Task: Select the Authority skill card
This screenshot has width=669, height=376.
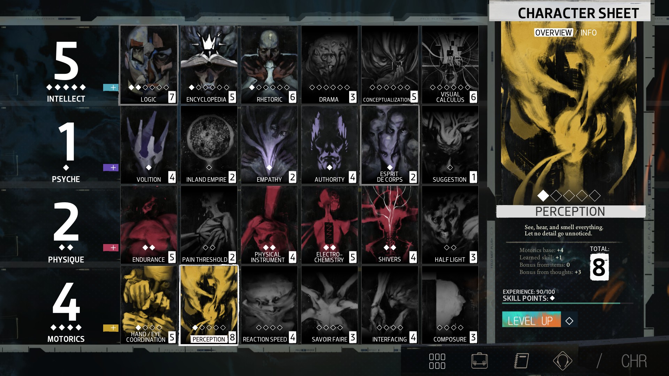Action: pyautogui.click(x=330, y=145)
